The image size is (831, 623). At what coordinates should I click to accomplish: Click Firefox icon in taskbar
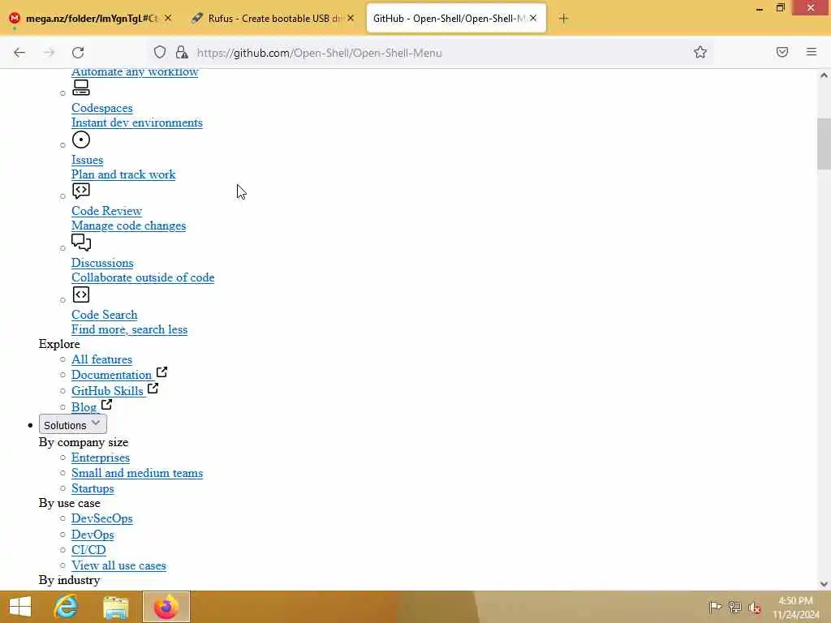click(x=166, y=607)
